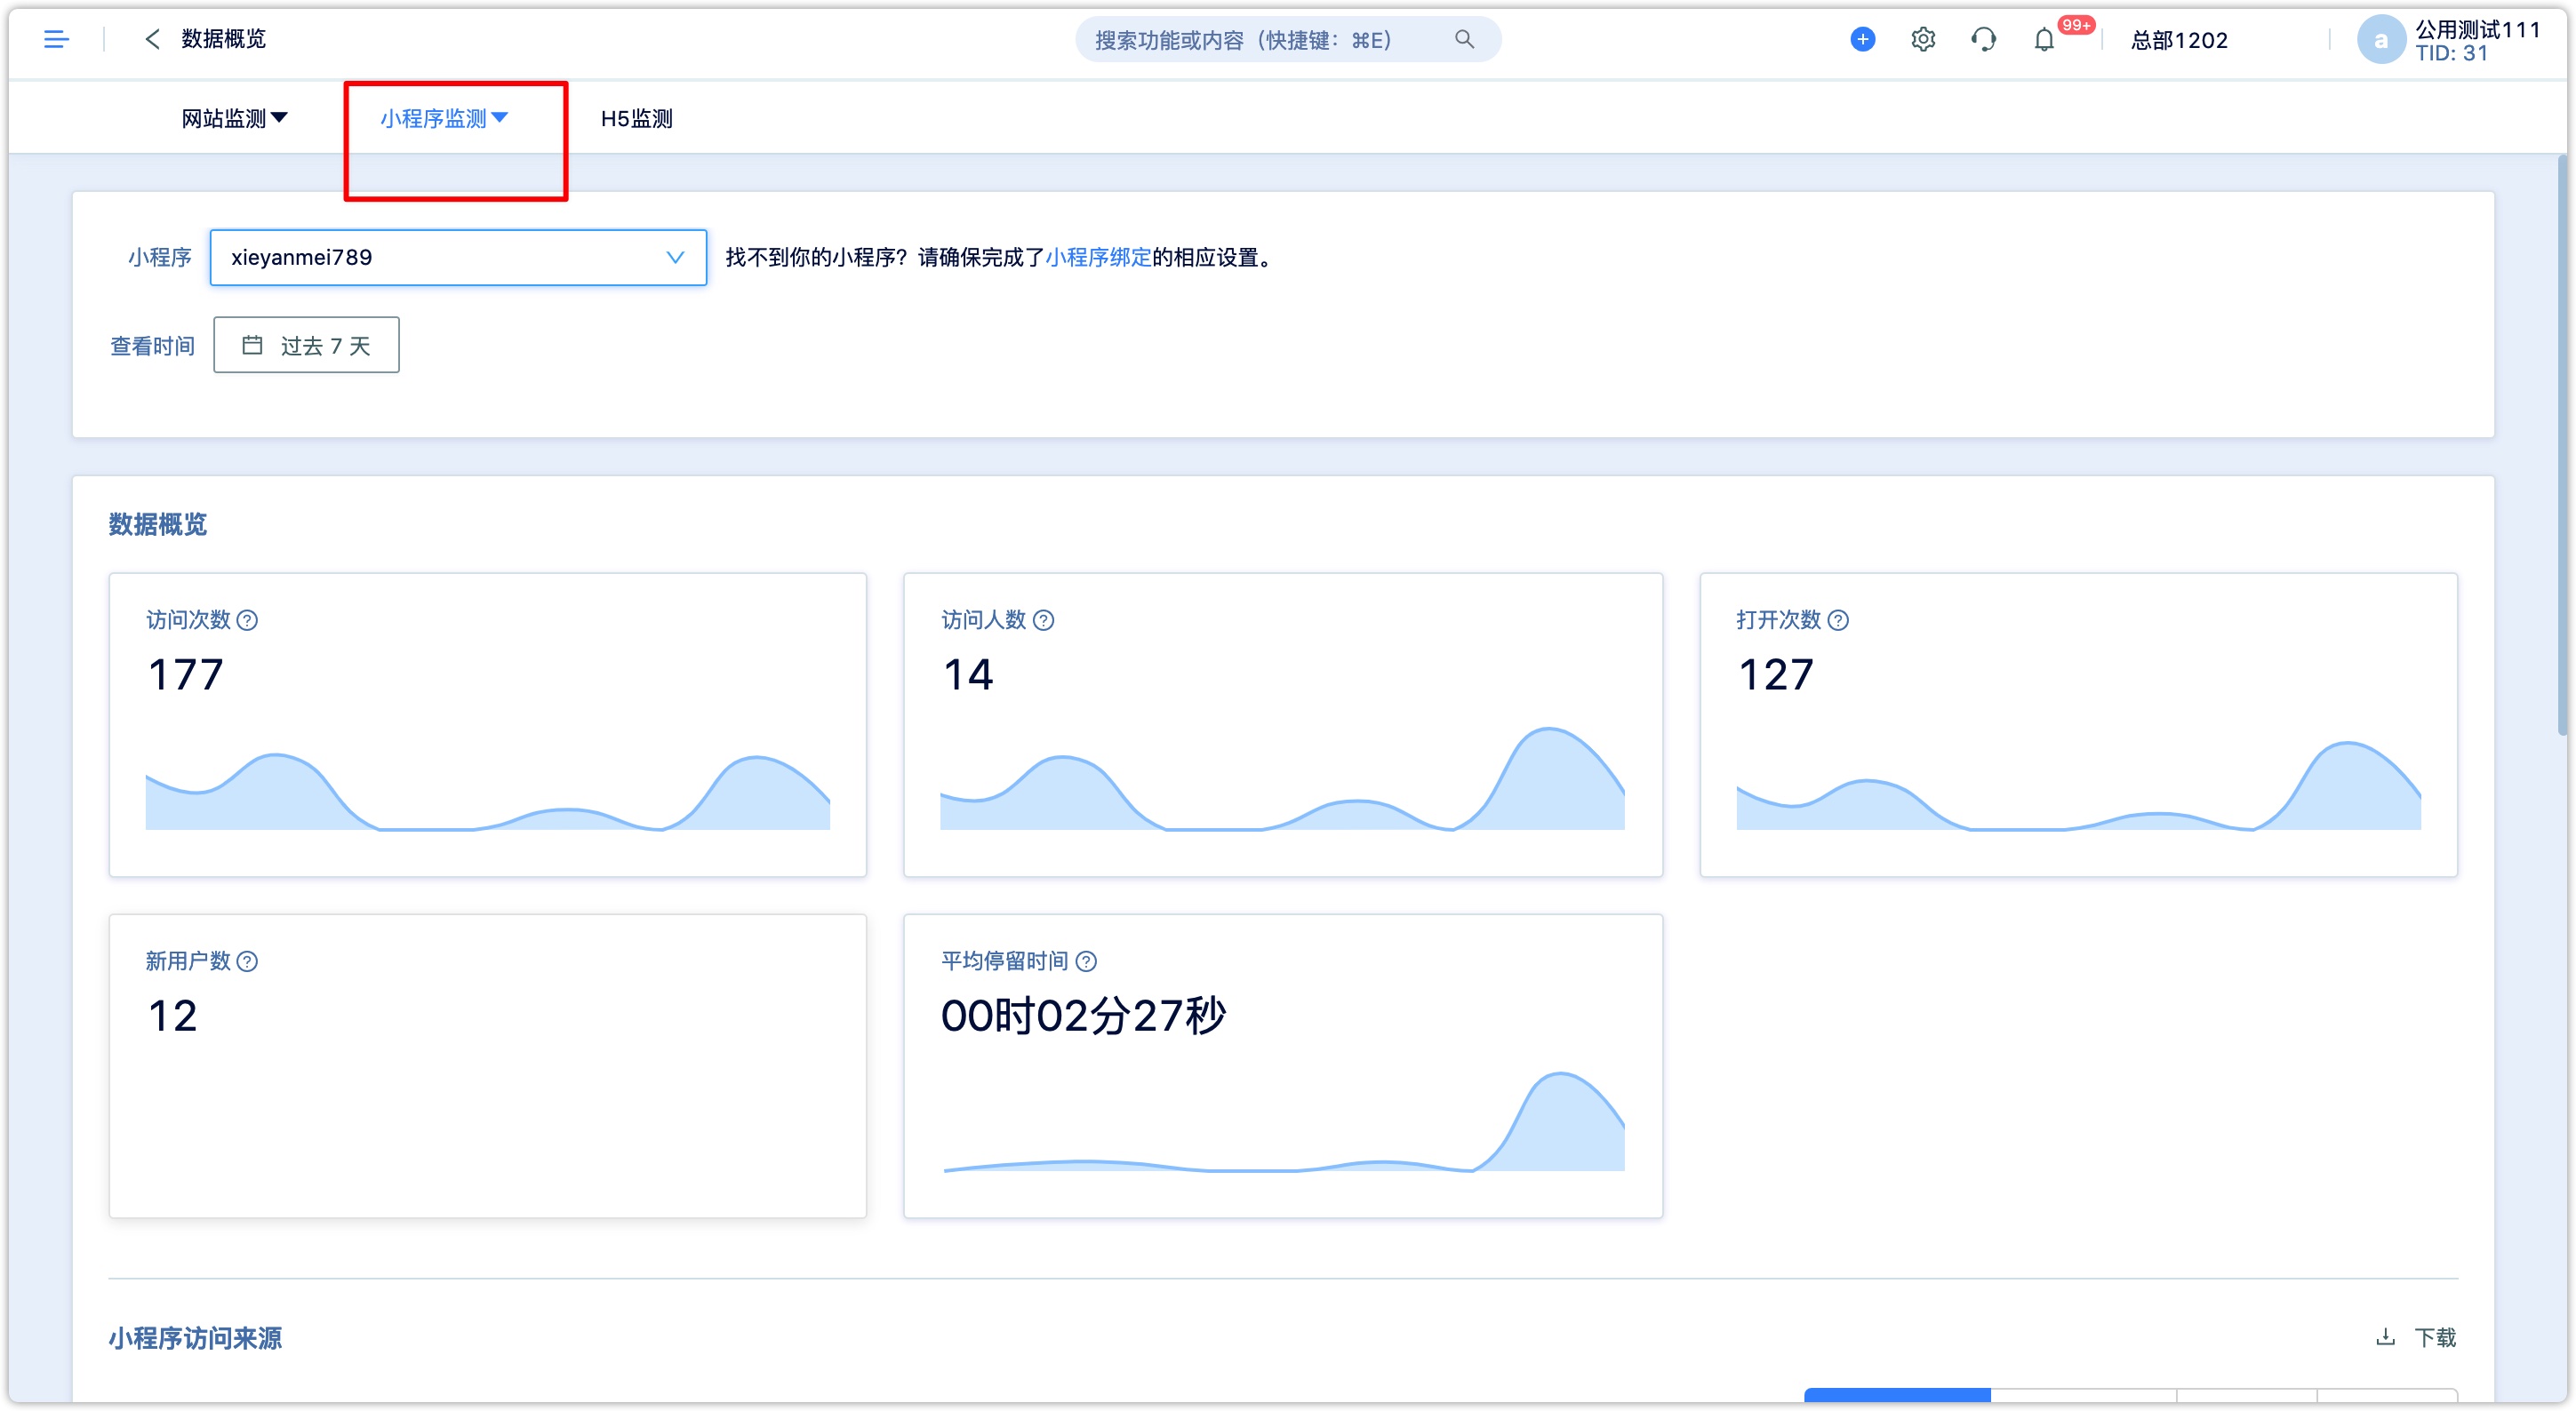
Task: Click the 177 visits value
Action: pyautogui.click(x=186, y=674)
